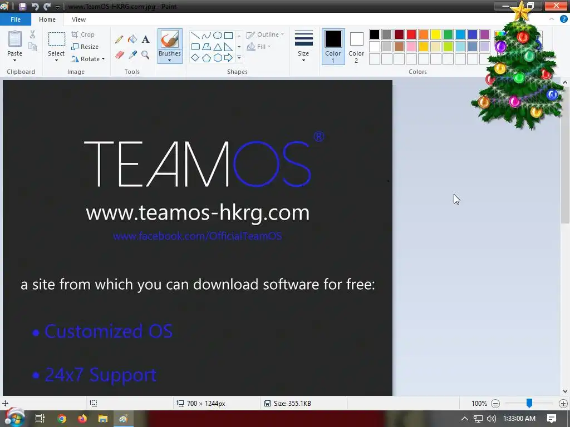Screen dimensions: 570x427
Task: Open the Select dropdown arrow
Action: [56, 61]
